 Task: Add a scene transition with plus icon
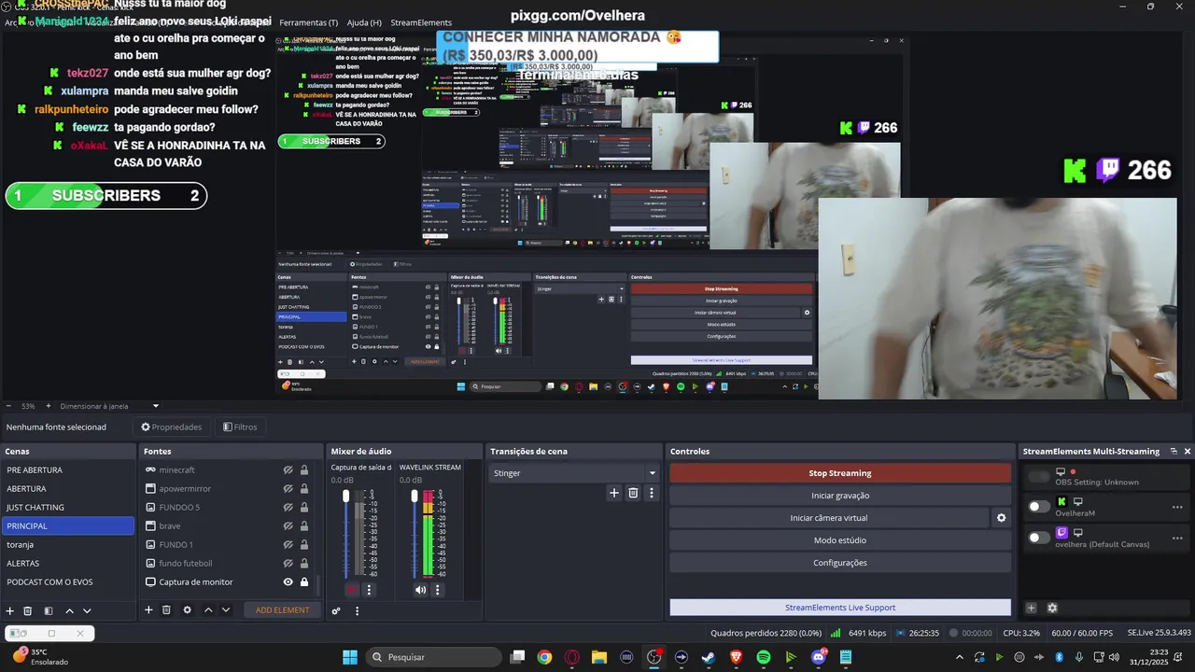613,493
